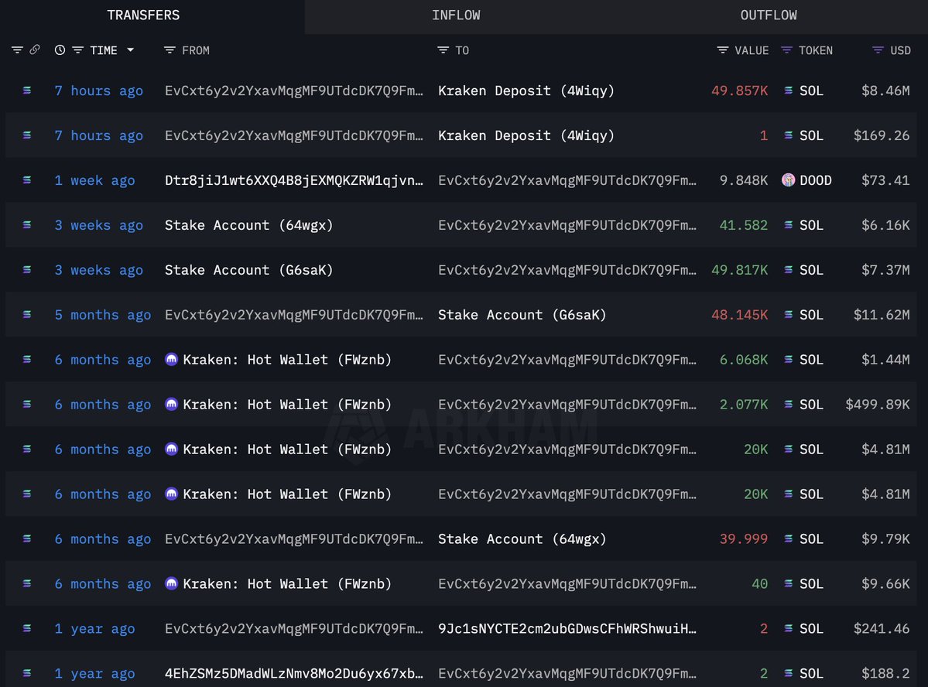928x687 pixels.
Task: Open the USD column filter icon
Action: [878, 50]
